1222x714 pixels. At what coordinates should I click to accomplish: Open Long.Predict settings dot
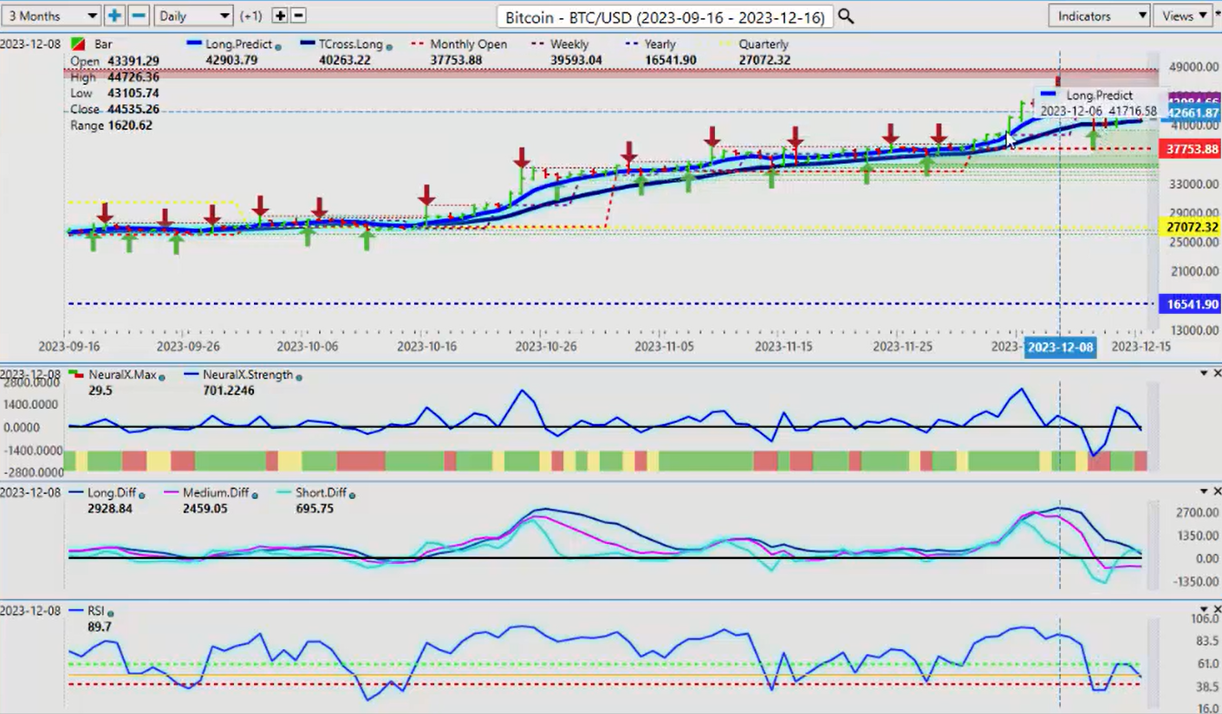coord(277,47)
